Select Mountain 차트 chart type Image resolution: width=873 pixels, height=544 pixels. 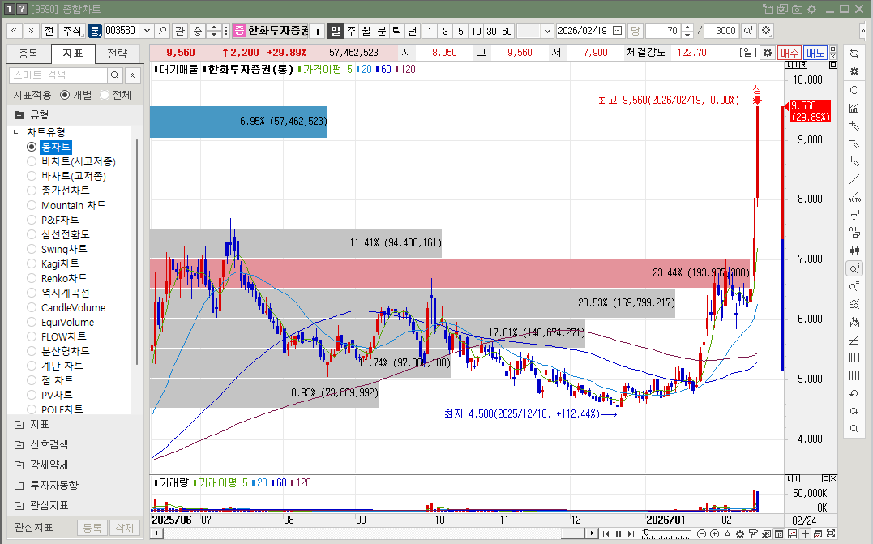(32, 205)
